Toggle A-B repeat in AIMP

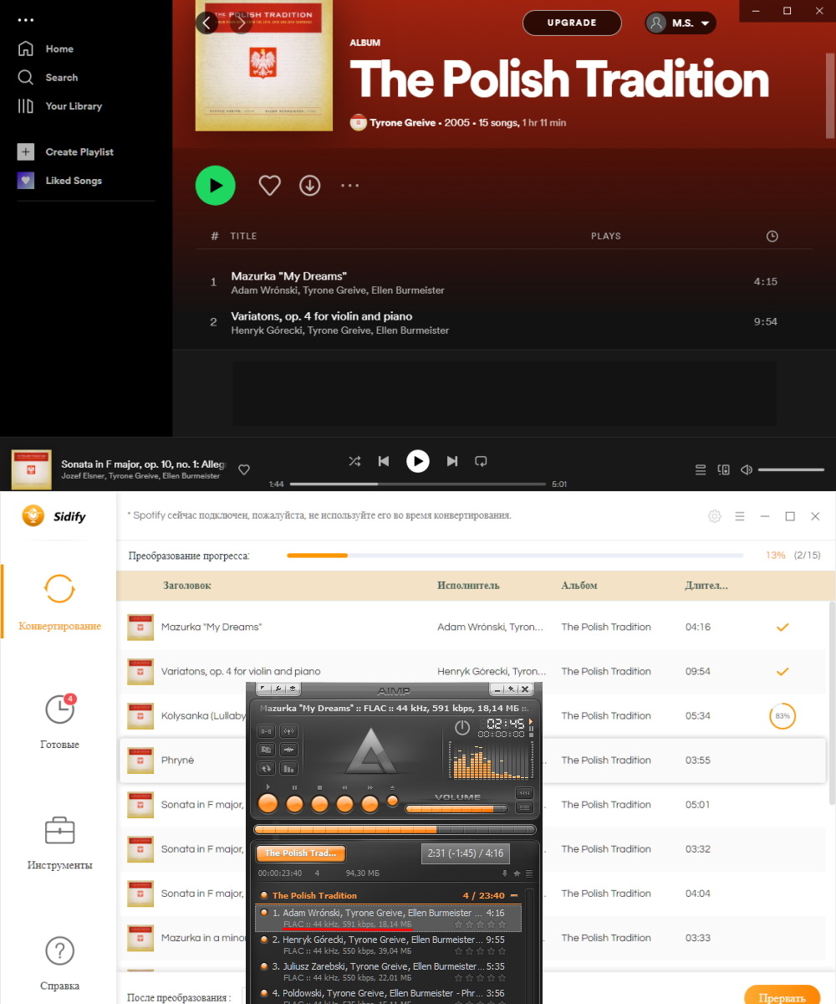pyautogui.click(x=267, y=731)
